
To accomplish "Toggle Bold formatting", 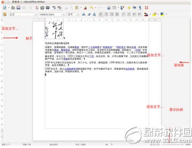I will 84,14.
